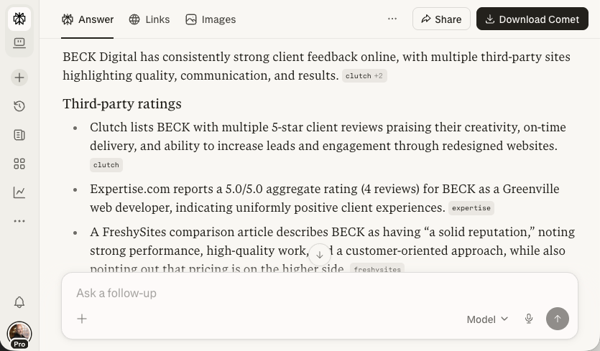Image resolution: width=600 pixels, height=351 pixels.
Task: Open the grid apps icon in sidebar
Action: (x=19, y=164)
